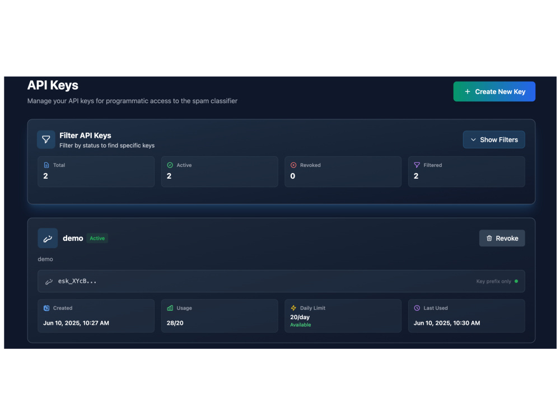
Task: Click the chevron in Show Filters
Action: (473, 139)
